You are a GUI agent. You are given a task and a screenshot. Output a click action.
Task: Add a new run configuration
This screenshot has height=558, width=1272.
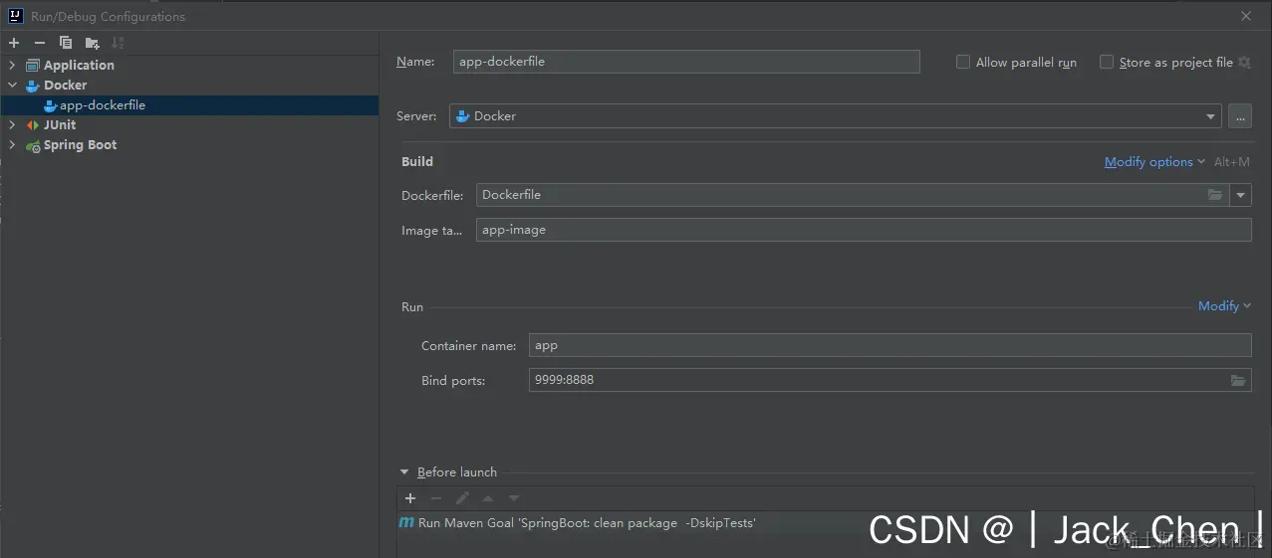14,43
